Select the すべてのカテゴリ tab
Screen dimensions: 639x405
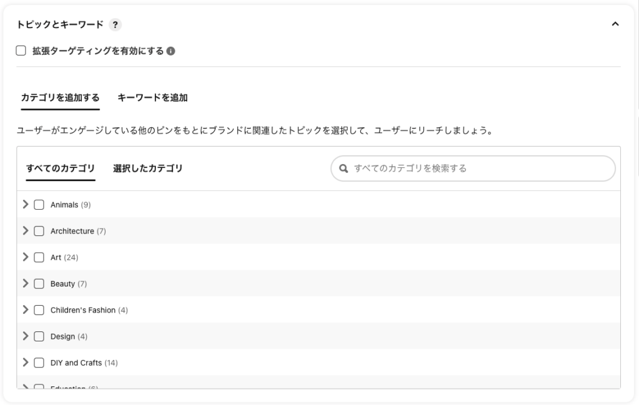point(61,168)
